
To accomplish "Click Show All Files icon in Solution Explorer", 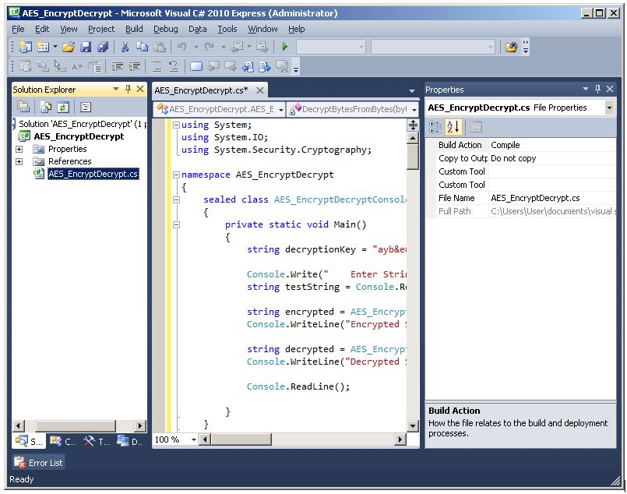I will tap(45, 108).
